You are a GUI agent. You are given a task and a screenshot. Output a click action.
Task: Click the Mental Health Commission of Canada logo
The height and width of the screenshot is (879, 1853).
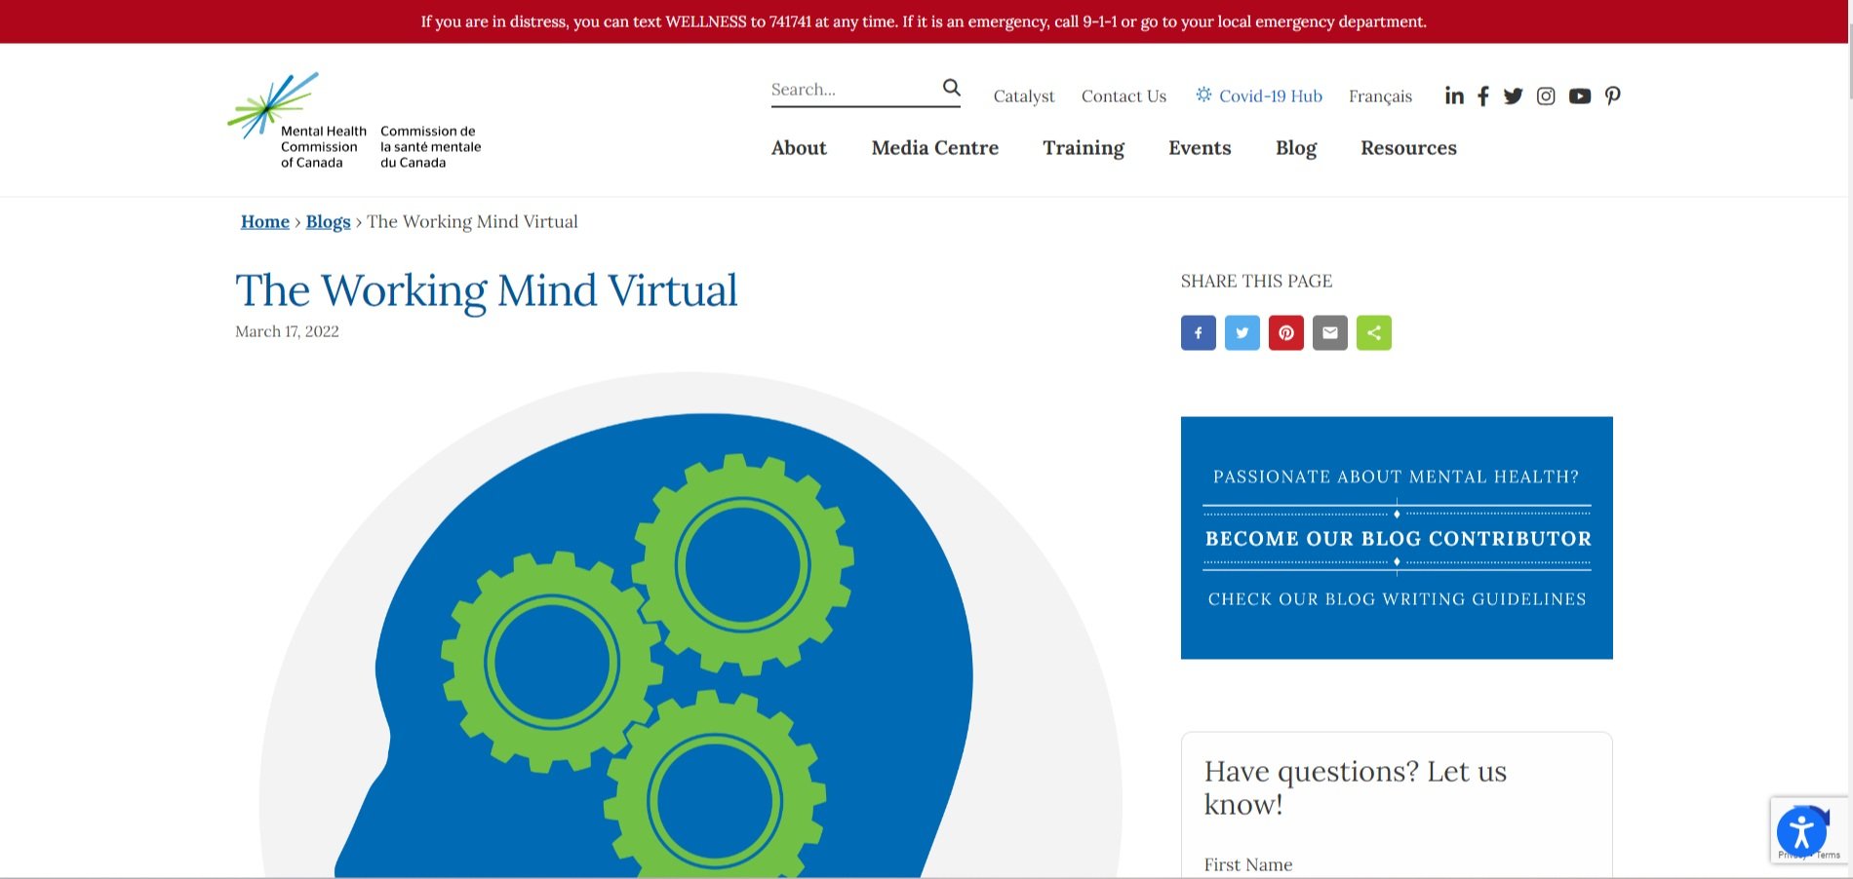(355, 121)
